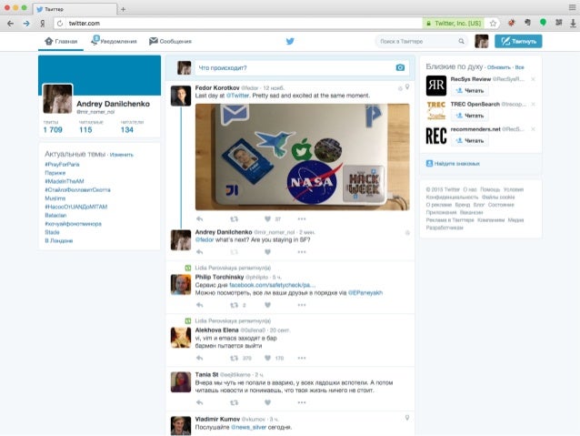Click the Twitter bird logo in header
Viewport: 580px width, 436px height.
coord(290,41)
